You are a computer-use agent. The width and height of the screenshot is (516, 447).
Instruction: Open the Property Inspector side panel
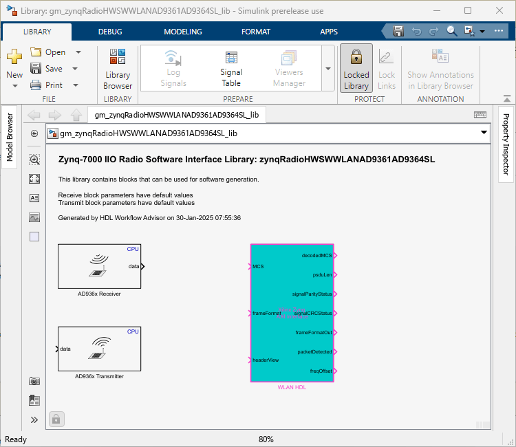coord(506,144)
